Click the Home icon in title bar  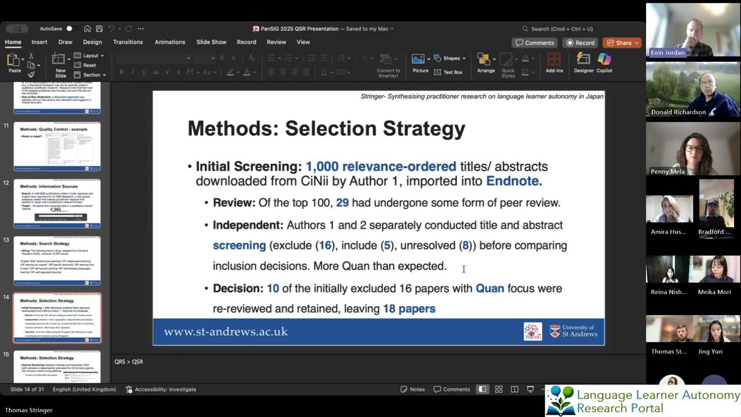pos(87,28)
